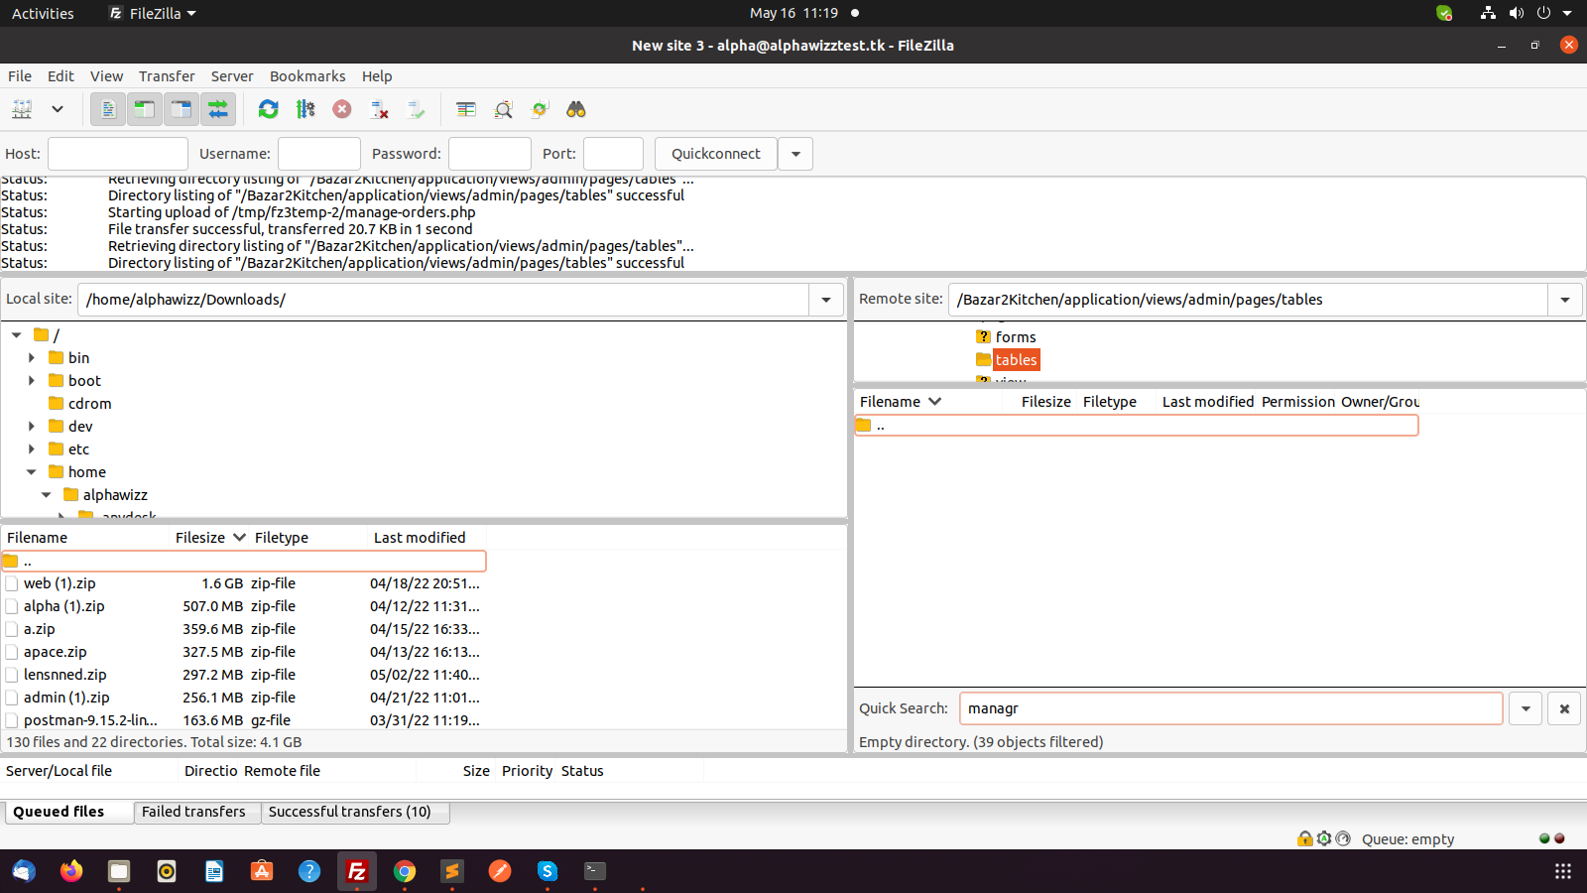This screenshot has width=1587, height=893.
Task: Select alpha (1).zip file row
Action: (244, 606)
